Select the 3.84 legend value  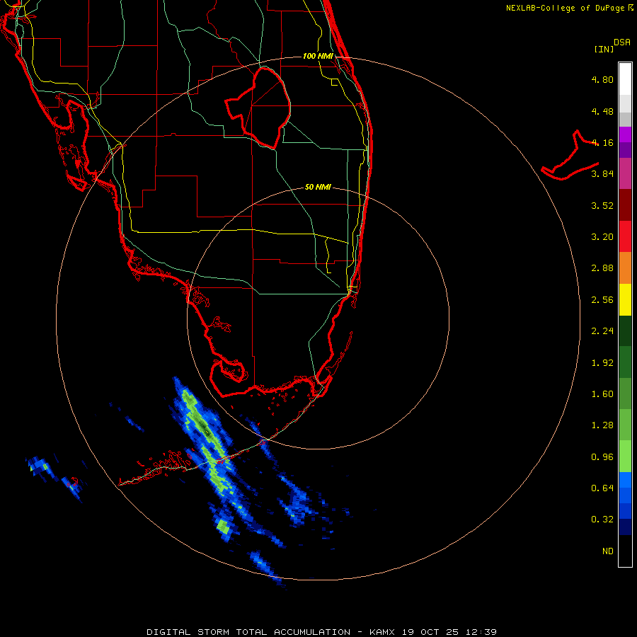[602, 174]
